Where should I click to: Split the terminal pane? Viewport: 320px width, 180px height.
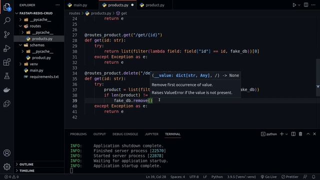tap(293, 134)
